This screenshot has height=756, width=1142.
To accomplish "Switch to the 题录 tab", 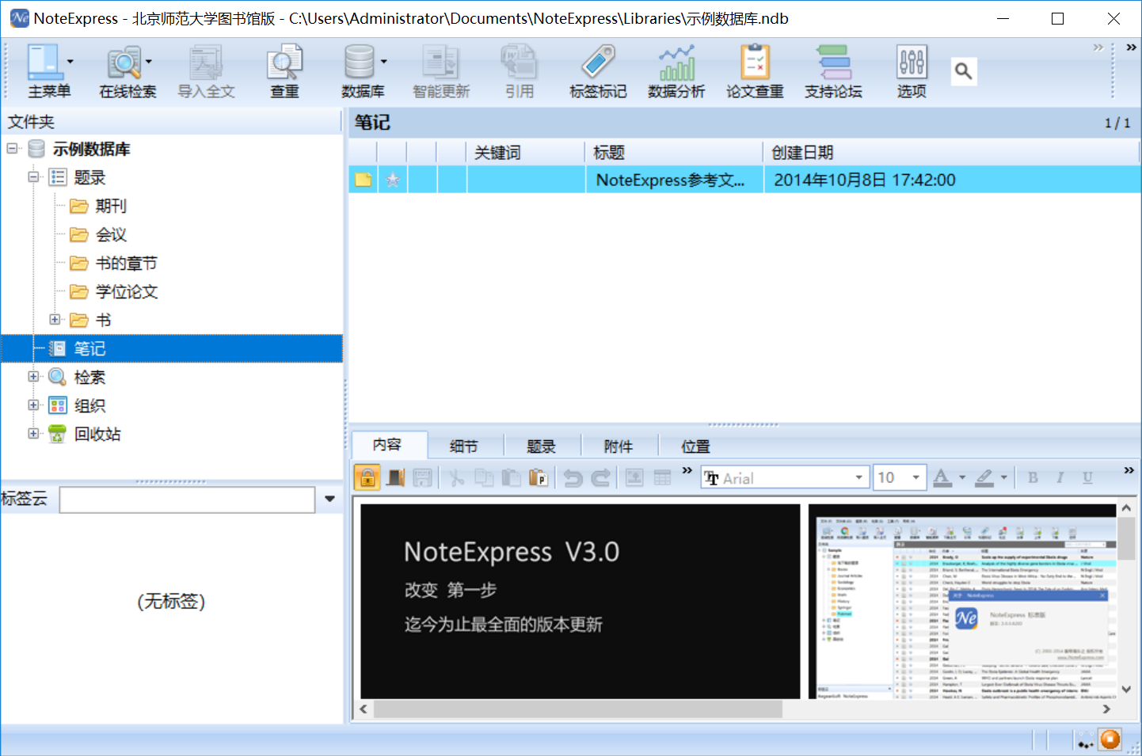I will [x=542, y=446].
